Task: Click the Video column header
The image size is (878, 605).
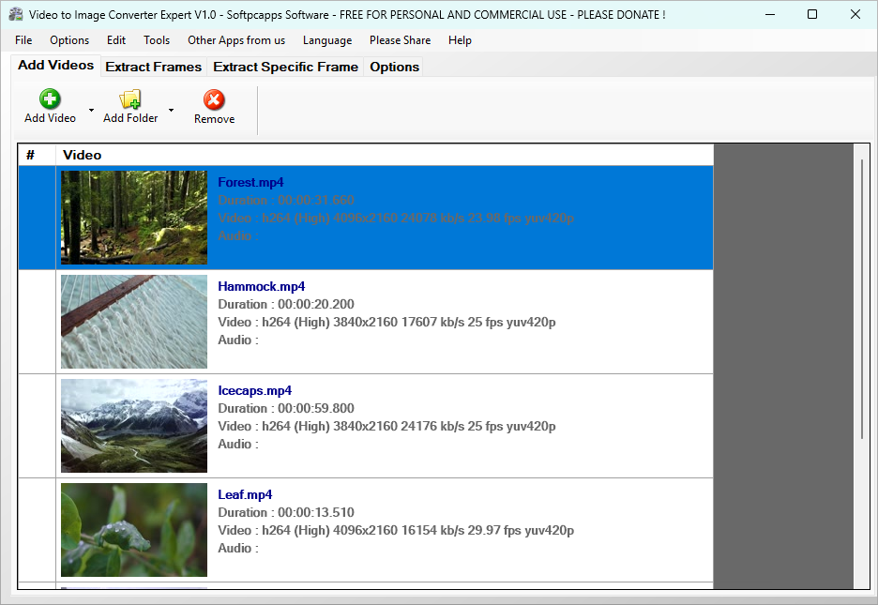Action: [83, 155]
